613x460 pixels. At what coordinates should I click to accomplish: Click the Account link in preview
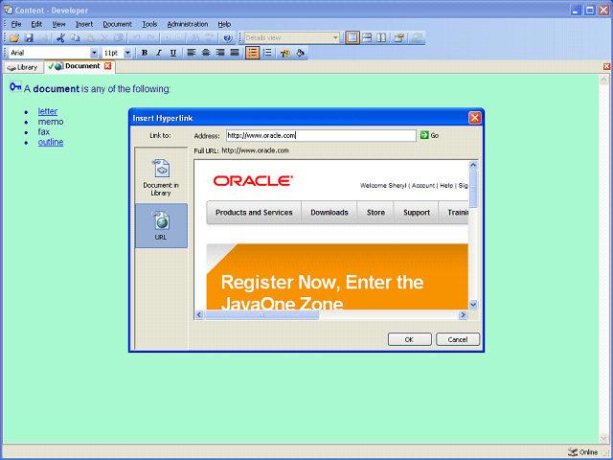423,185
